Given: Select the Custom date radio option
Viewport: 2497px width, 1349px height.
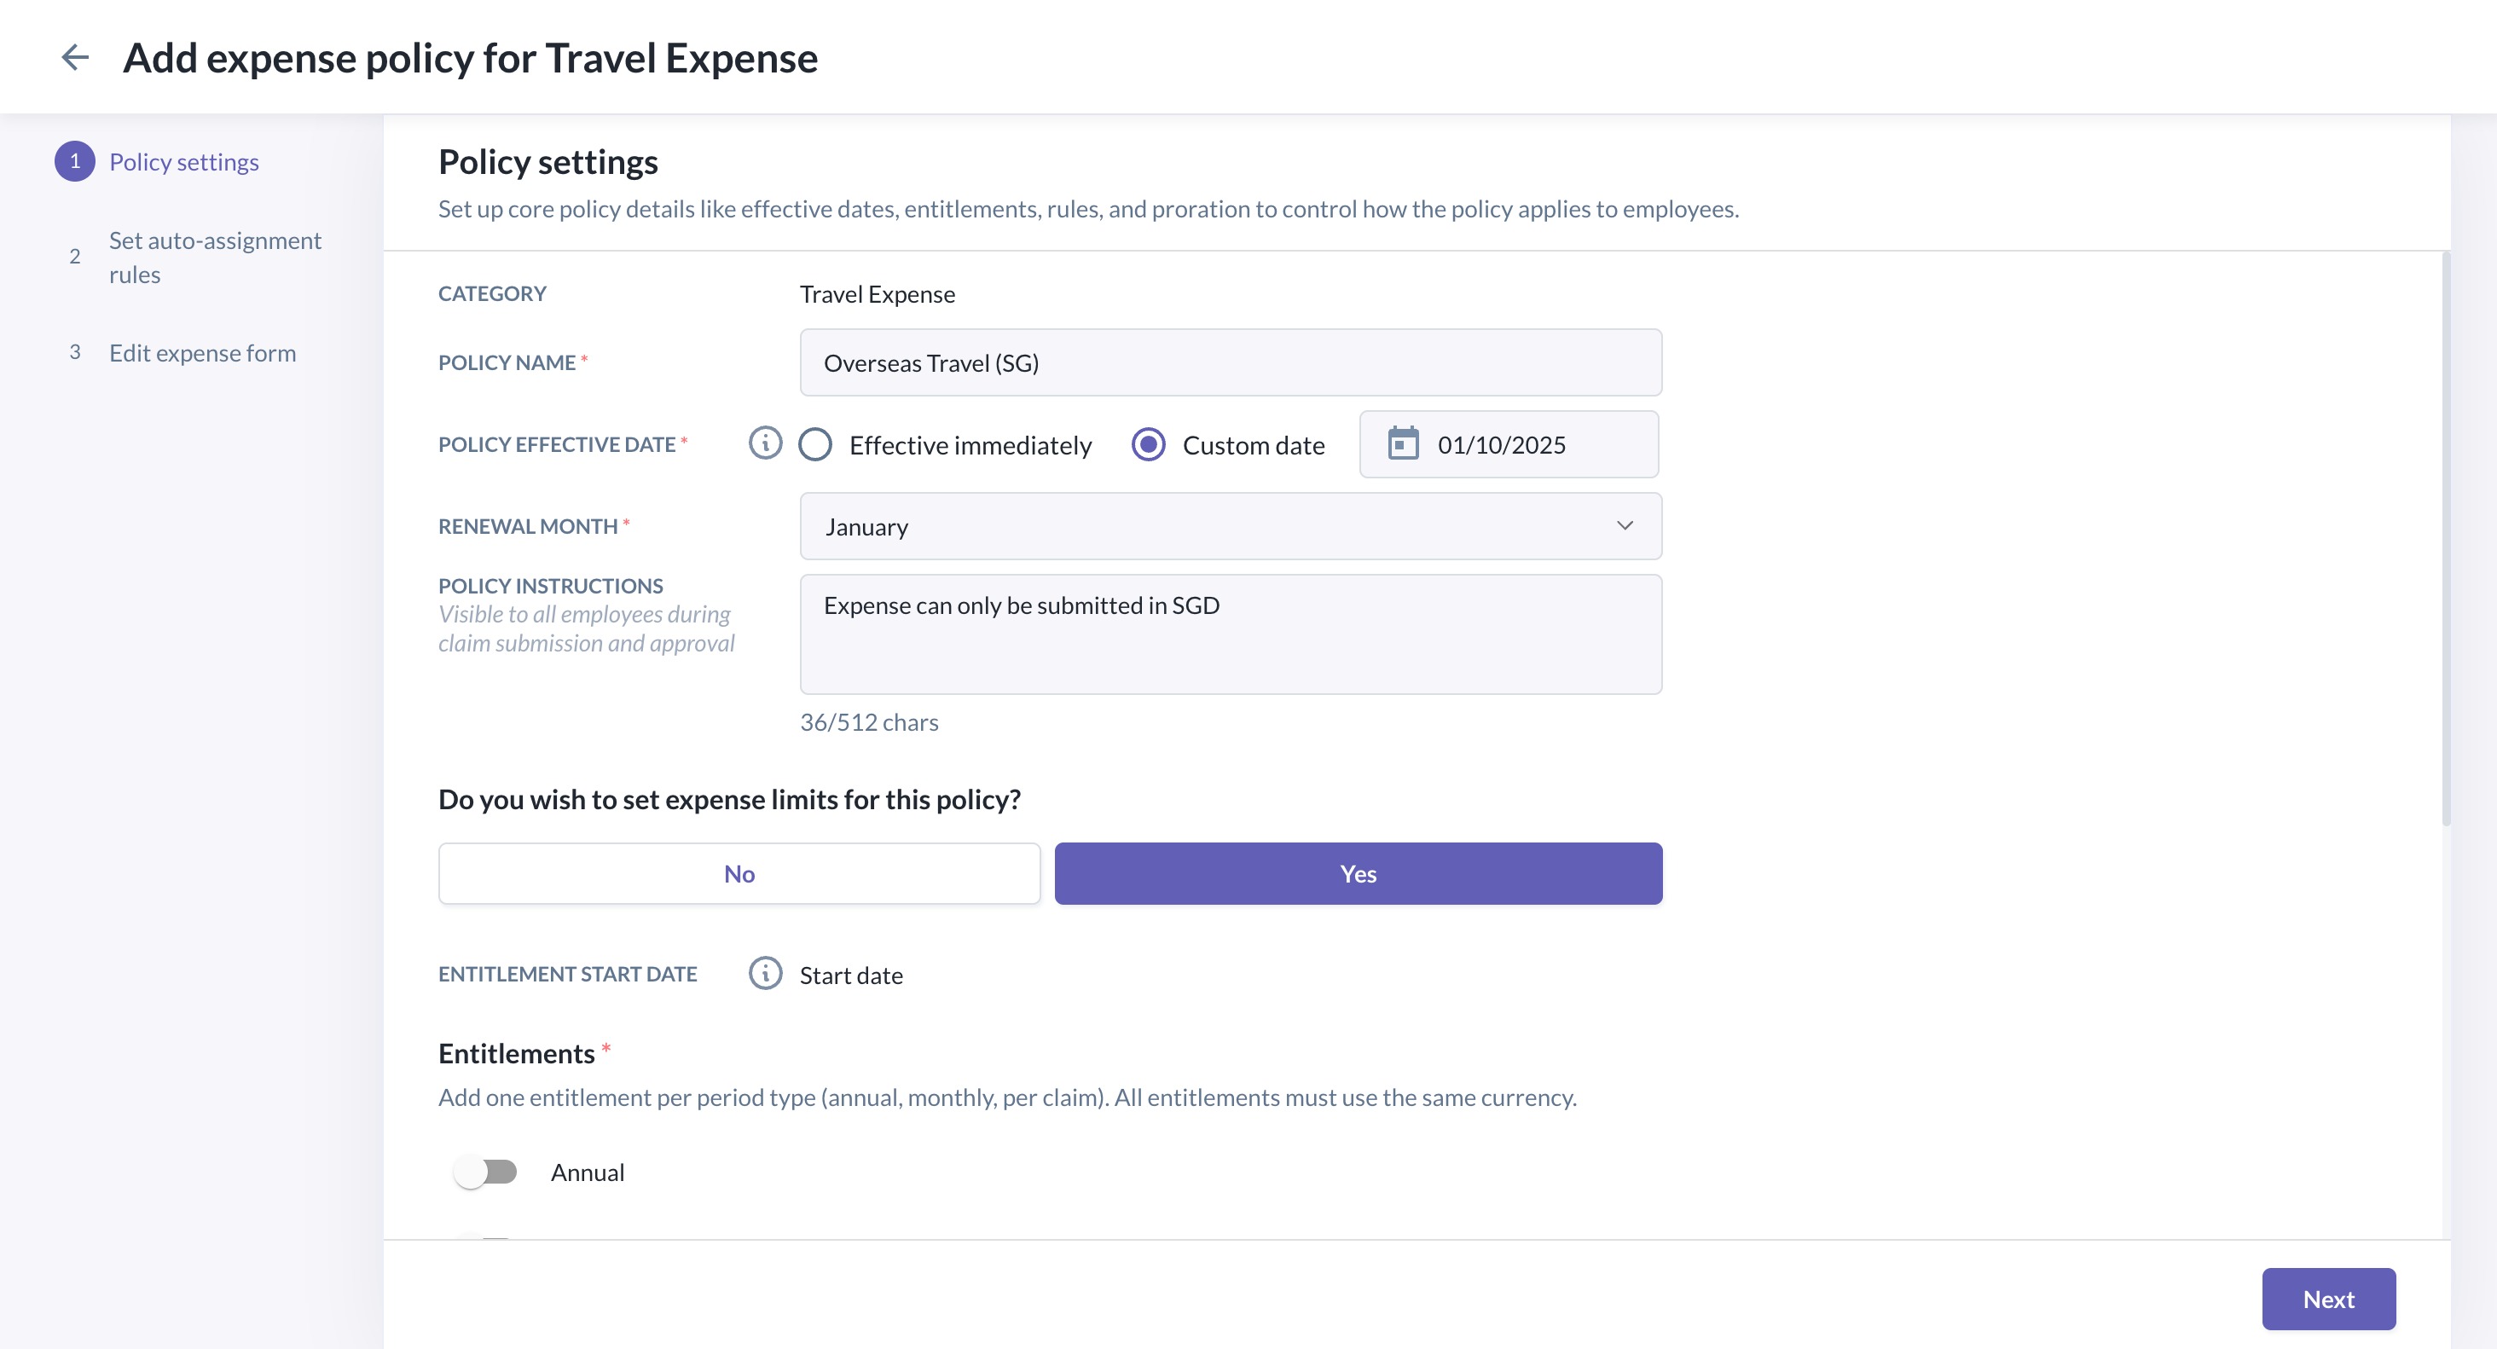Looking at the screenshot, I should point(1149,445).
